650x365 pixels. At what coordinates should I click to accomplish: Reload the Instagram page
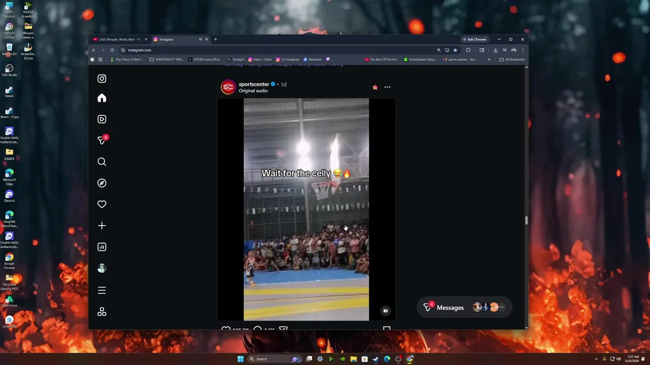tap(112, 50)
